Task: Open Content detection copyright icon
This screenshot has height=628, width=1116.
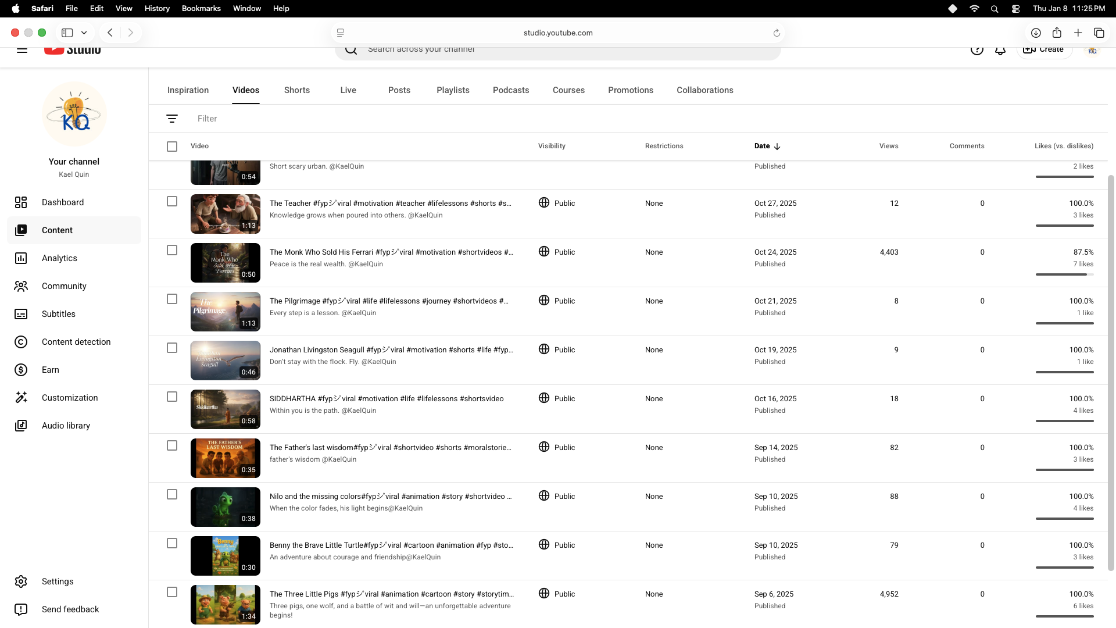Action: [x=21, y=342]
